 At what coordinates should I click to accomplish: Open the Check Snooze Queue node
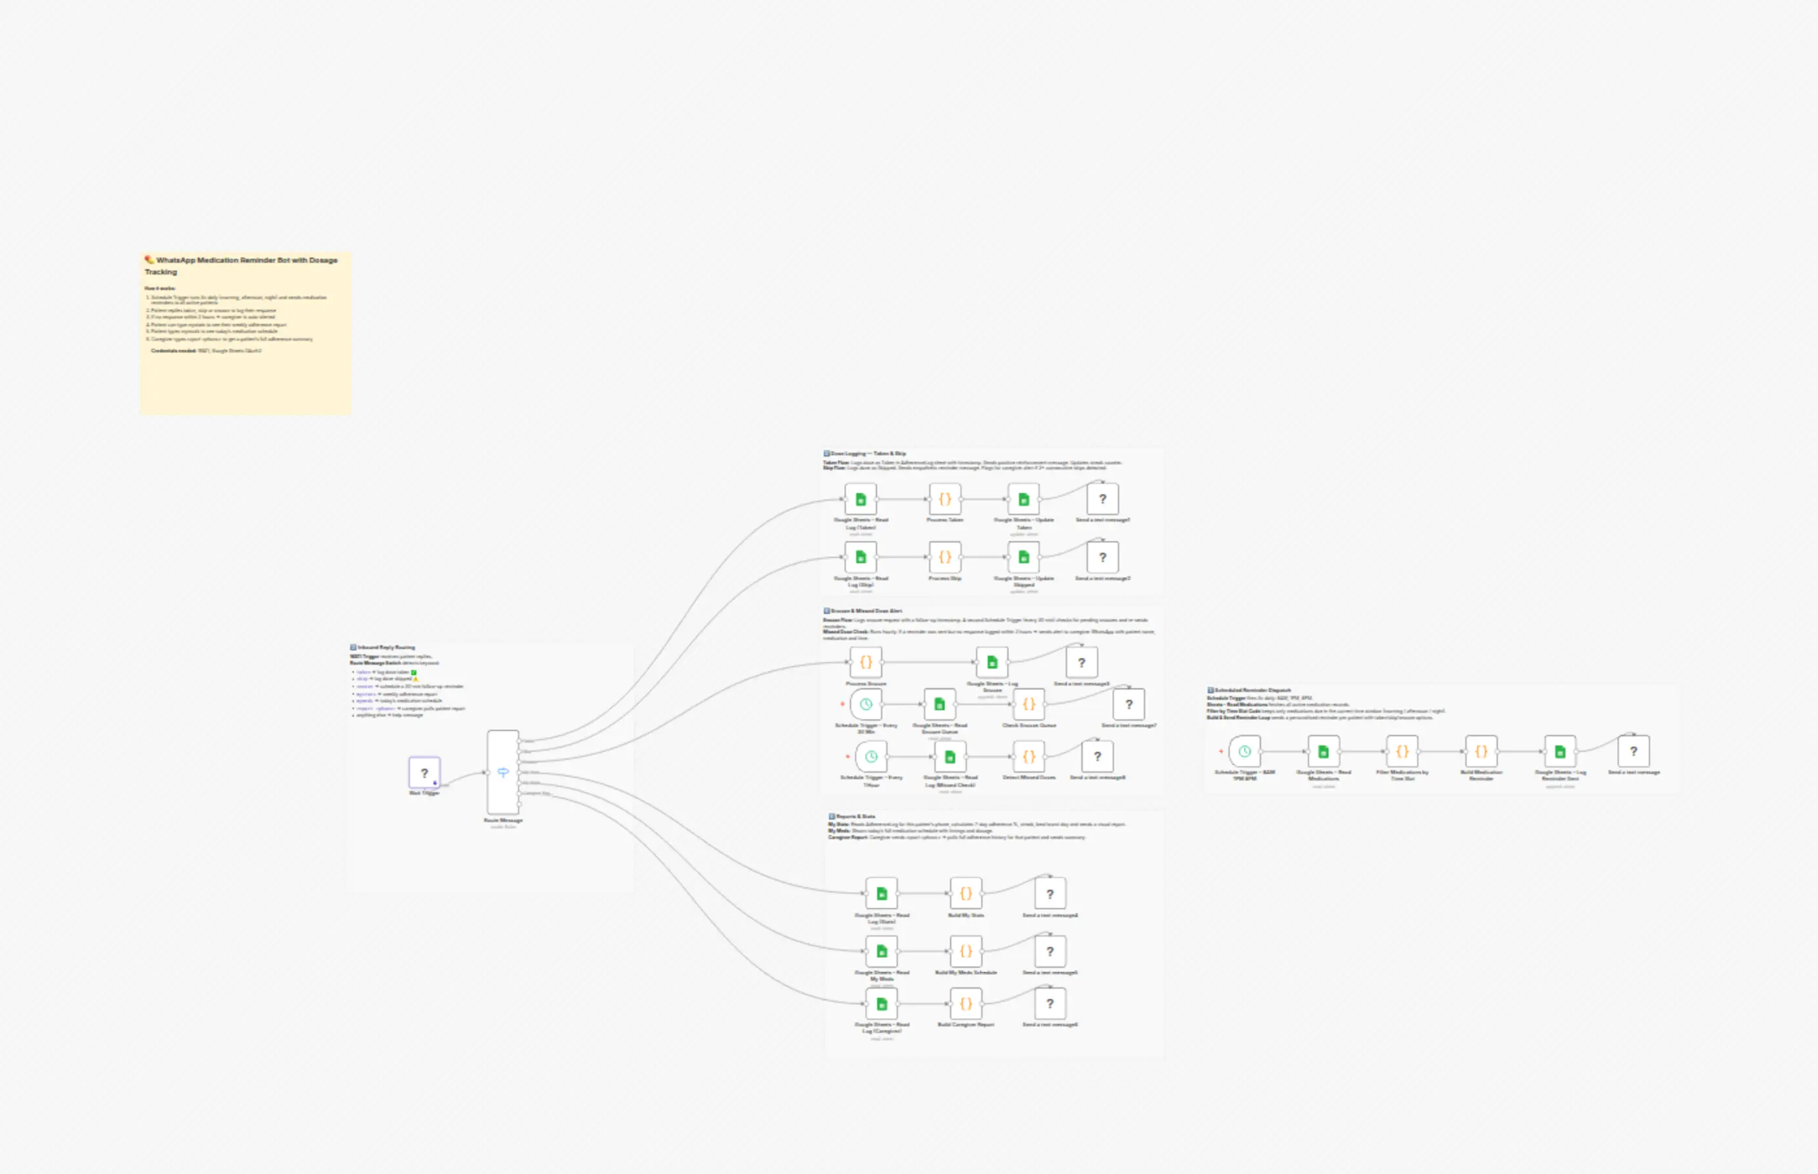1029,704
